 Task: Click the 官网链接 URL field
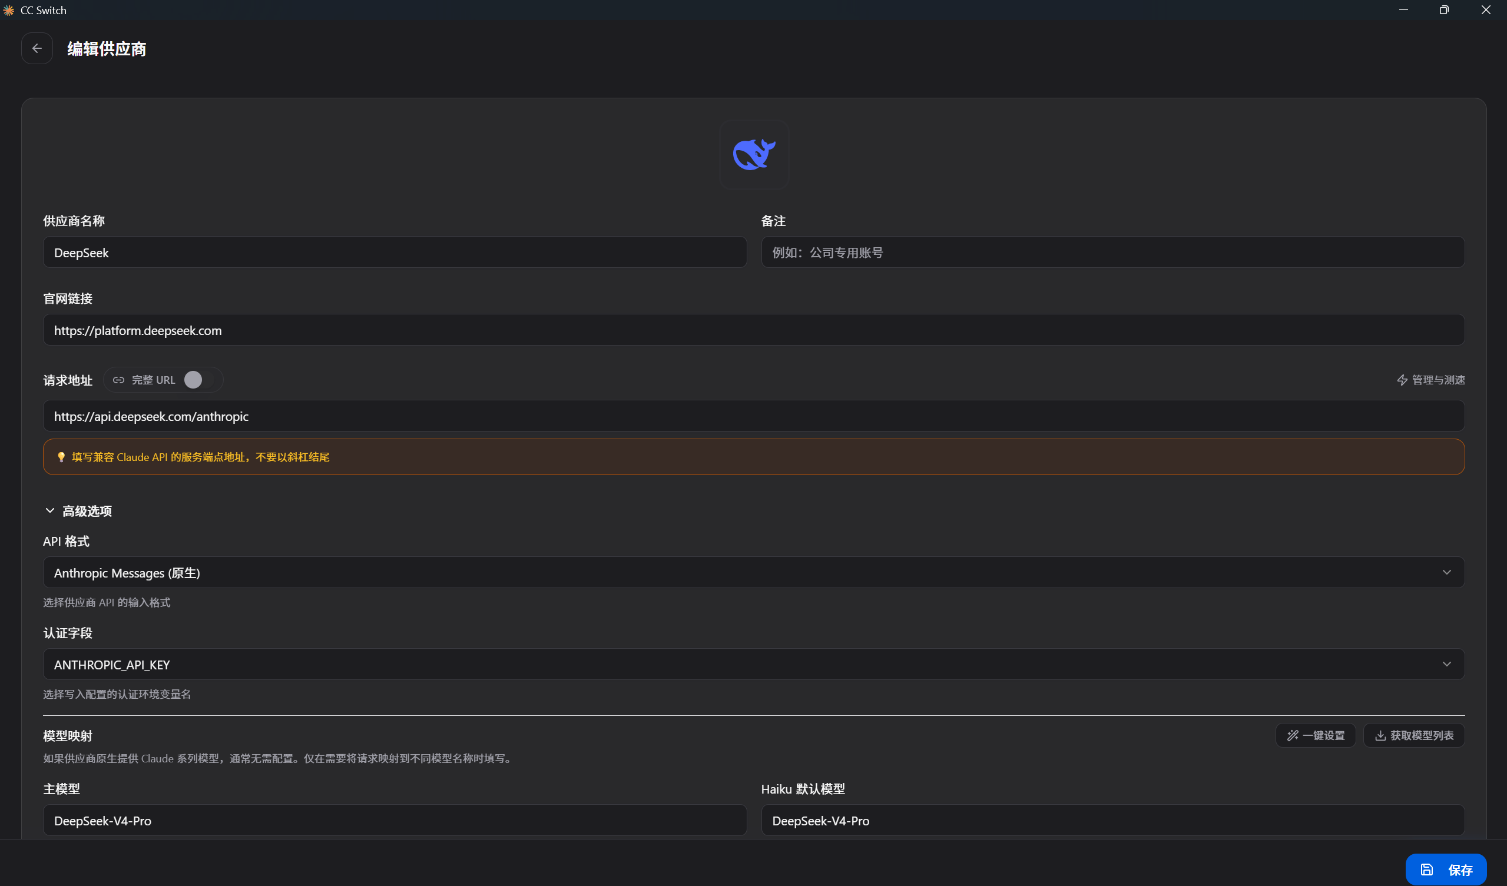point(754,330)
